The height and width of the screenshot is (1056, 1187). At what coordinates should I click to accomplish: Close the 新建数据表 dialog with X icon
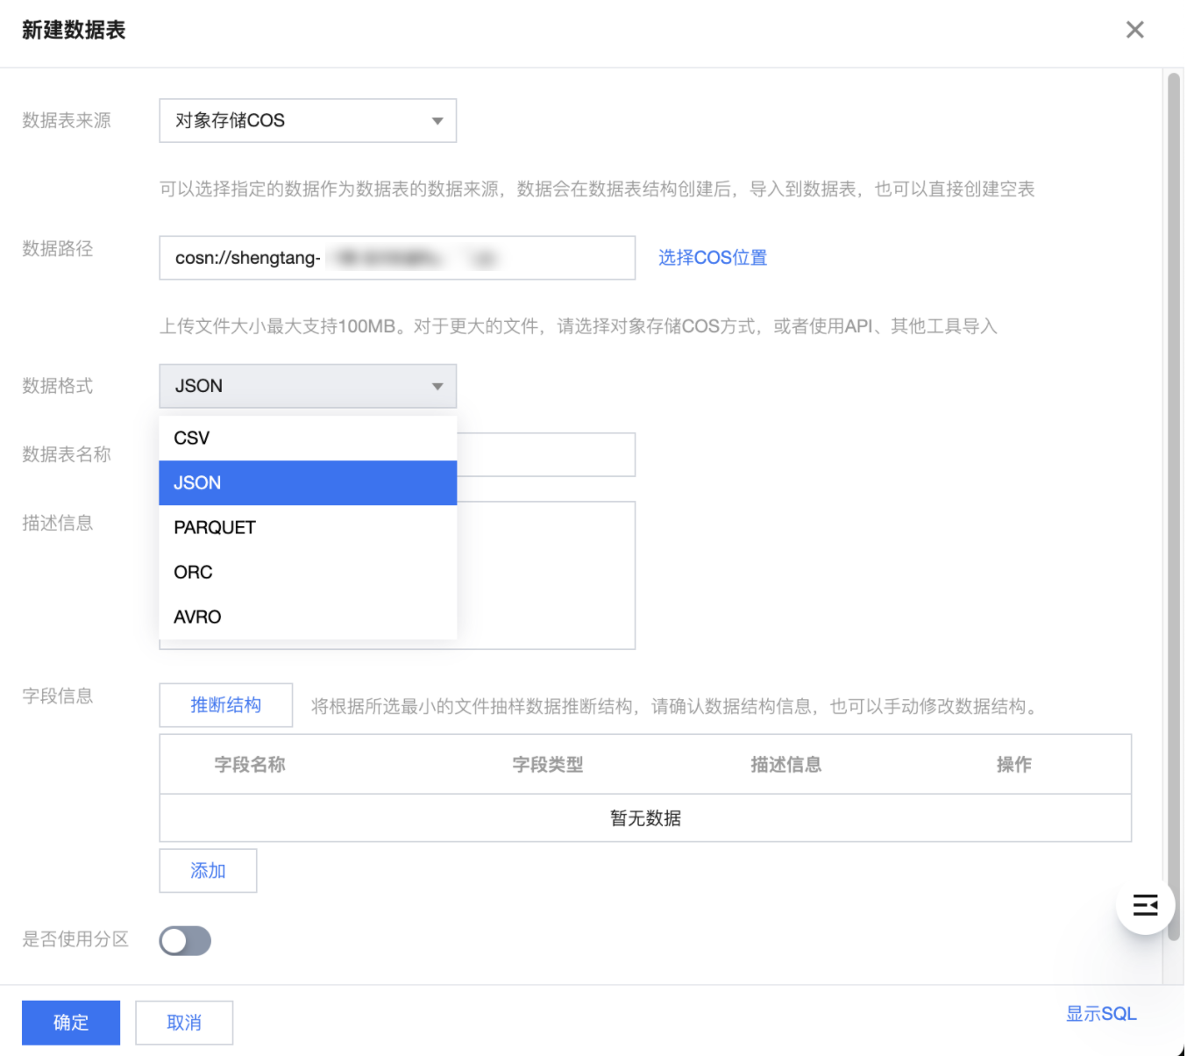click(x=1134, y=30)
